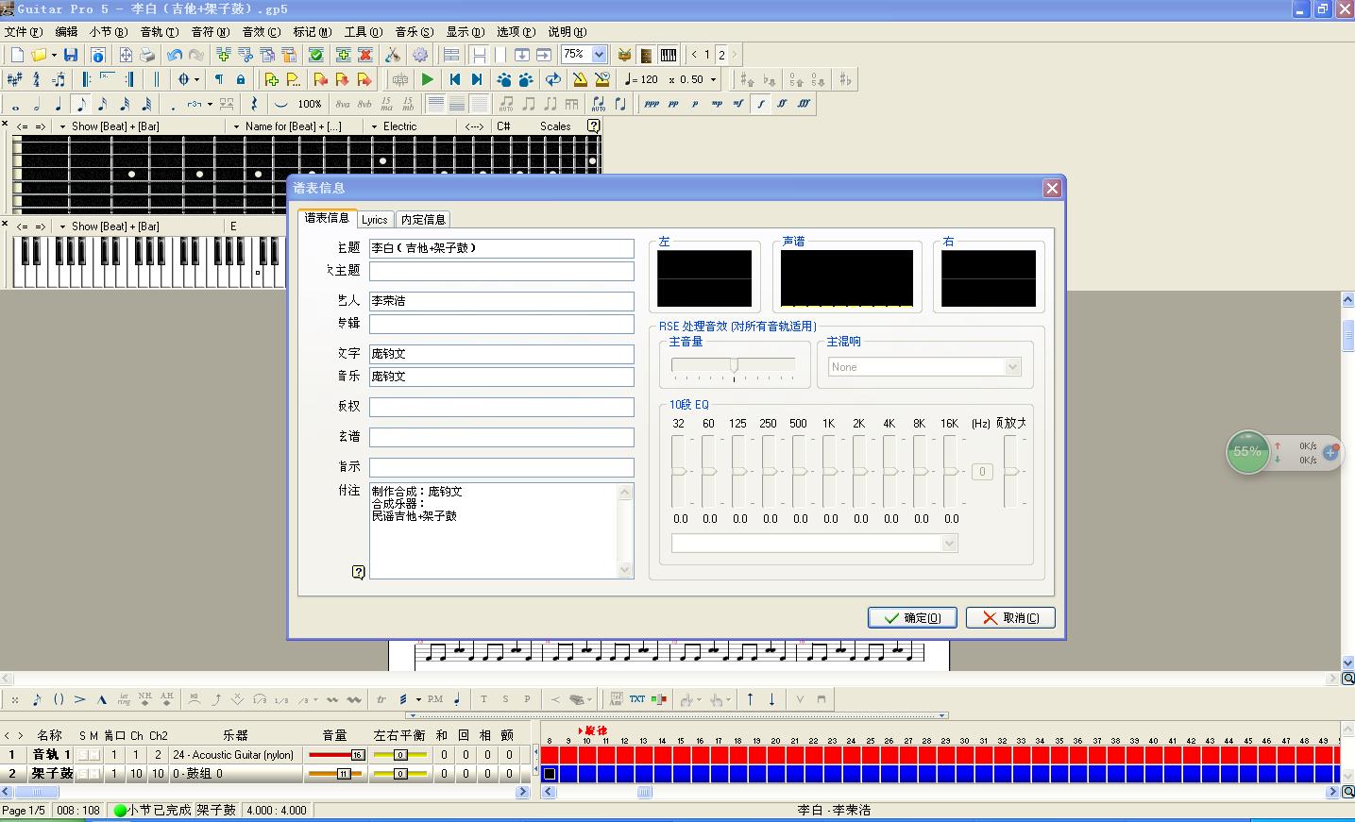Open the 工具 menu

[363, 31]
